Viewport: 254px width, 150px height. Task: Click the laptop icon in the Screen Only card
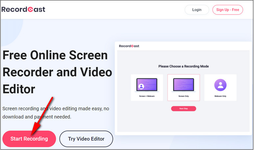click(x=183, y=84)
